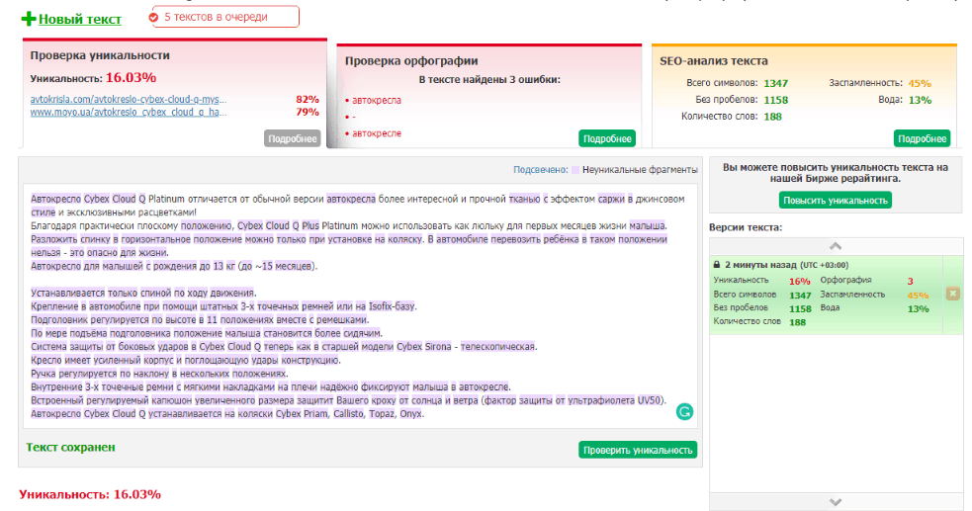This screenshot has width=972, height=511.
Task: Click the green Grammarly icon in editor
Action: point(684,412)
